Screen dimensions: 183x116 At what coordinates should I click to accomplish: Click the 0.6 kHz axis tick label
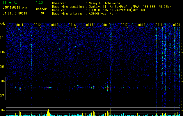click(x=2, y=110)
